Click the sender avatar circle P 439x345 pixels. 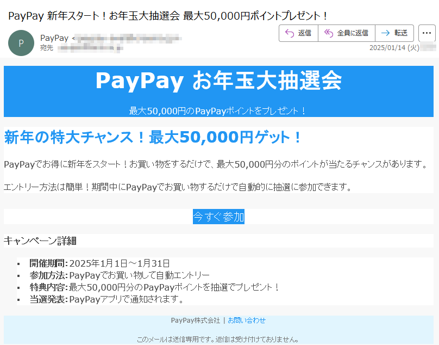21,43
